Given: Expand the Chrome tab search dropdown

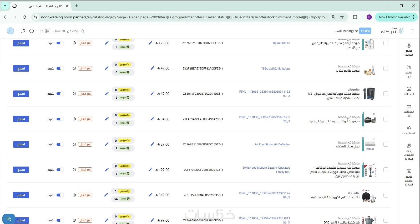Looking at the screenshot, I should pos(5,6).
